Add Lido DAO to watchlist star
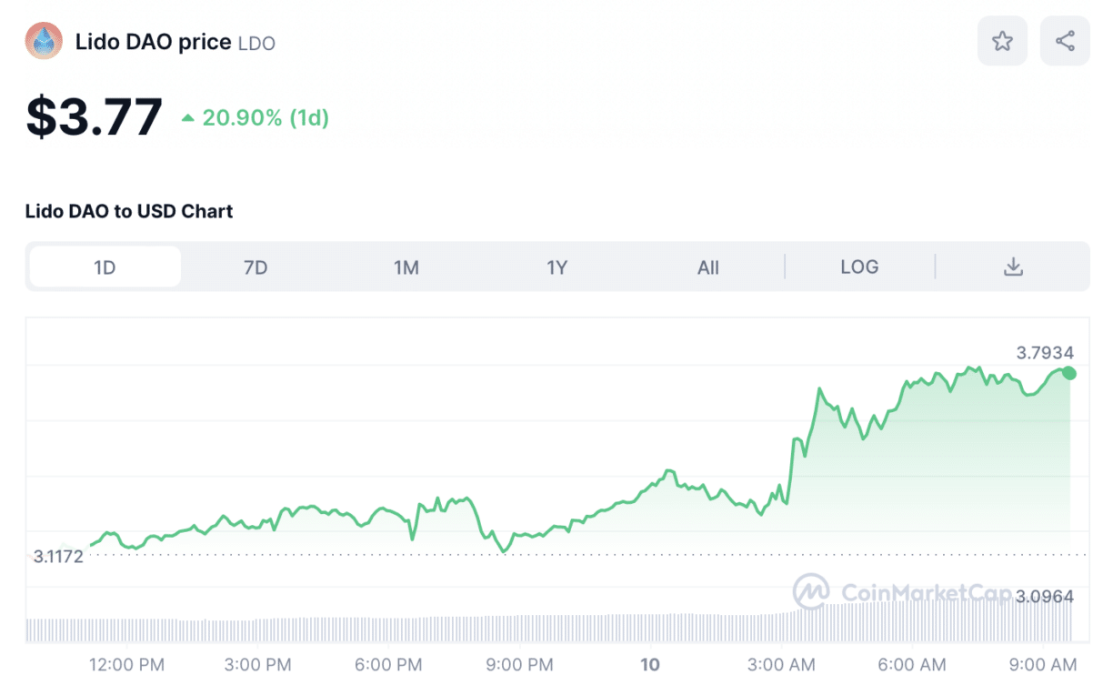1113x695 pixels. pyautogui.click(x=1002, y=41)
